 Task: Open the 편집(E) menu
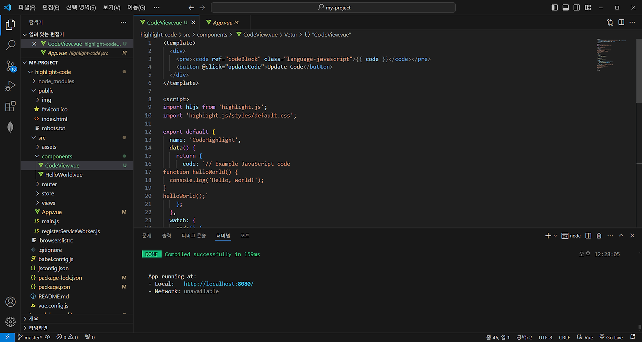pos(51,8)
